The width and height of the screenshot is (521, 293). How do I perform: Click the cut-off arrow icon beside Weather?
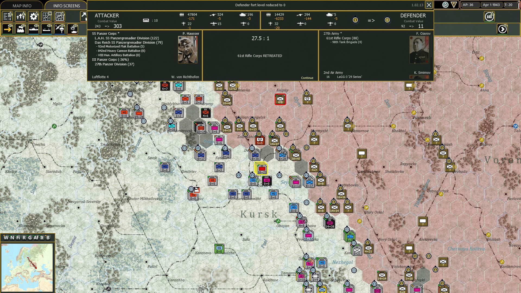coord(84,17)
